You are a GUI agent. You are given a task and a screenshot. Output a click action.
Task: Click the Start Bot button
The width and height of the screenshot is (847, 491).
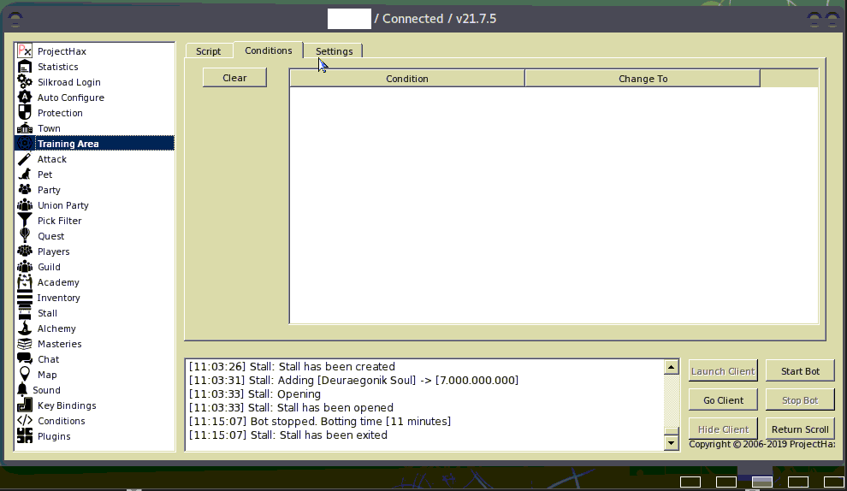800,371
